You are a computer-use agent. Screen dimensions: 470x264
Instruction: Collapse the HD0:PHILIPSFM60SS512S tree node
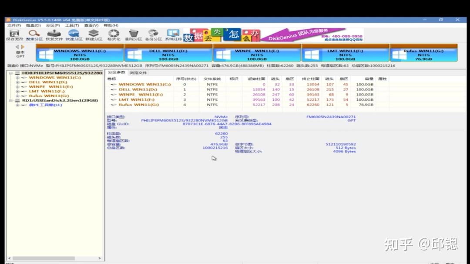pos(11,73)
